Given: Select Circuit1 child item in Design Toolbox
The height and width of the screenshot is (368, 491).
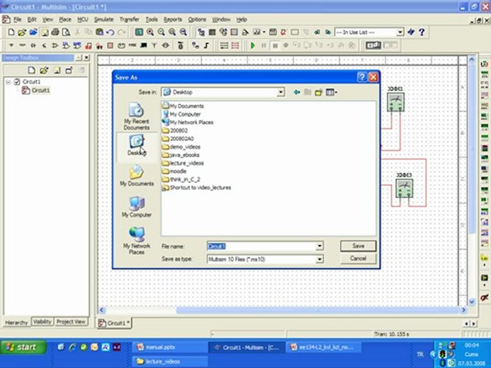Looking at the screenshot, I should 36,90.
